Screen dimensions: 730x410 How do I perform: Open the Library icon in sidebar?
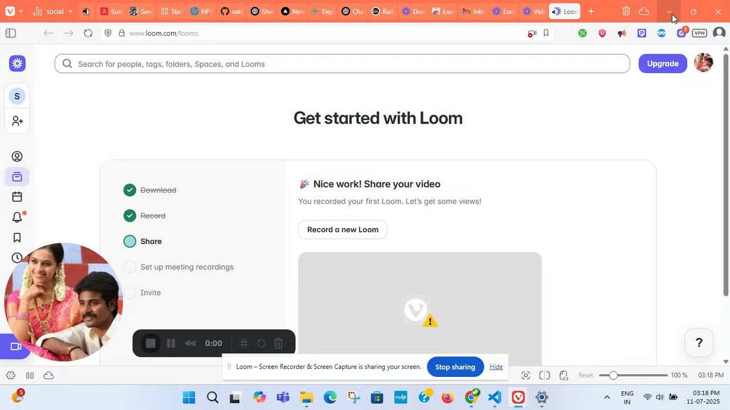pos(17,177)
